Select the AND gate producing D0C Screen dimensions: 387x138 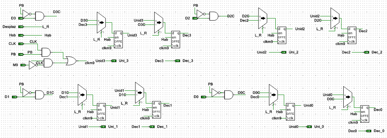(x=229, y=95)
